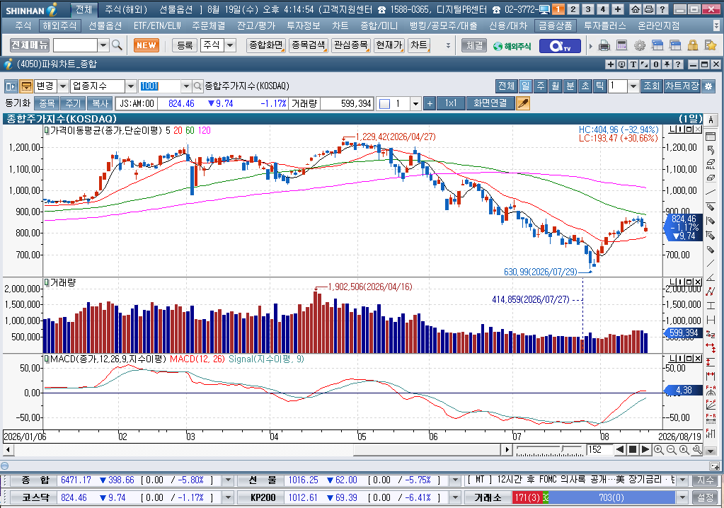724x508 pixels.
Task: Click the star favorites icon in toolbar
Action: pyautogui.click(x=710, y=45)
